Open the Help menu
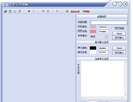Screen dimensions: 133x102 (x=86, y=11)
